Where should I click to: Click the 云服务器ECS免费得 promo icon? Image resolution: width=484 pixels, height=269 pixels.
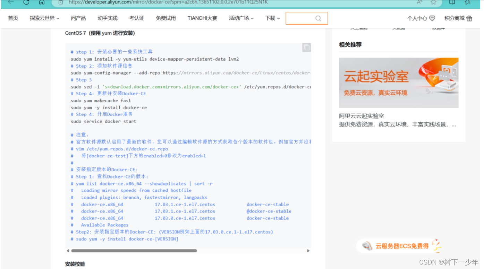tap(367, 246)
